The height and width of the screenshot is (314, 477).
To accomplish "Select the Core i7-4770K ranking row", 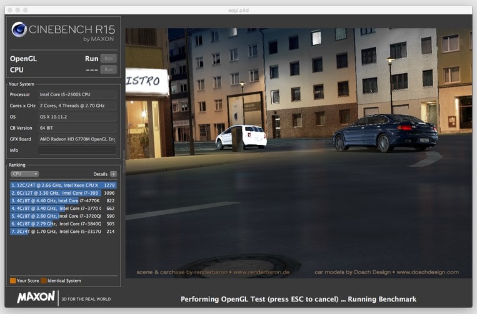I will [x=63, y=201].
